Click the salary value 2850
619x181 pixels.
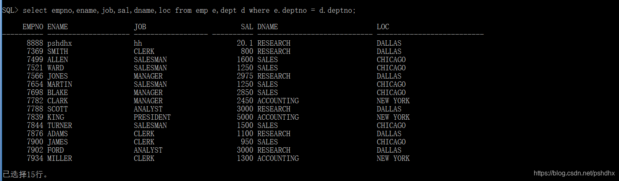pyautogui.click(x=245, y=93)
